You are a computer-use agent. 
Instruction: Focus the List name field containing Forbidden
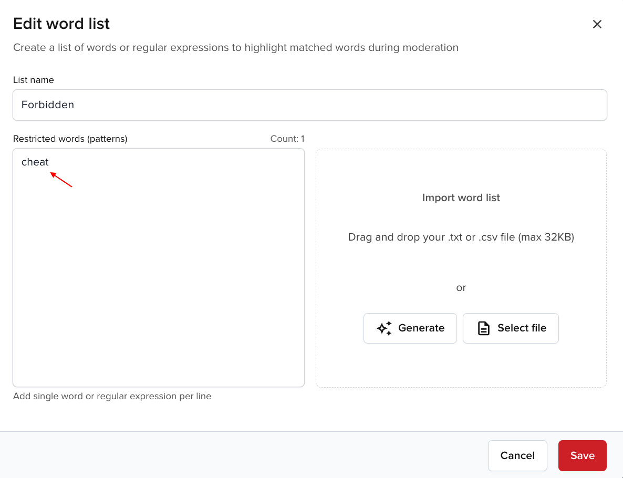click(309, 105)
